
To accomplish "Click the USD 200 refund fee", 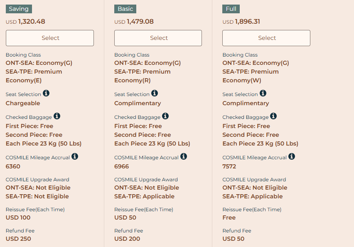I will click(127, 239).
